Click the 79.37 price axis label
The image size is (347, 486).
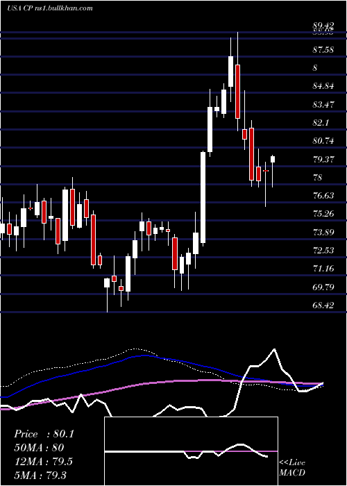tap(323, 159)
